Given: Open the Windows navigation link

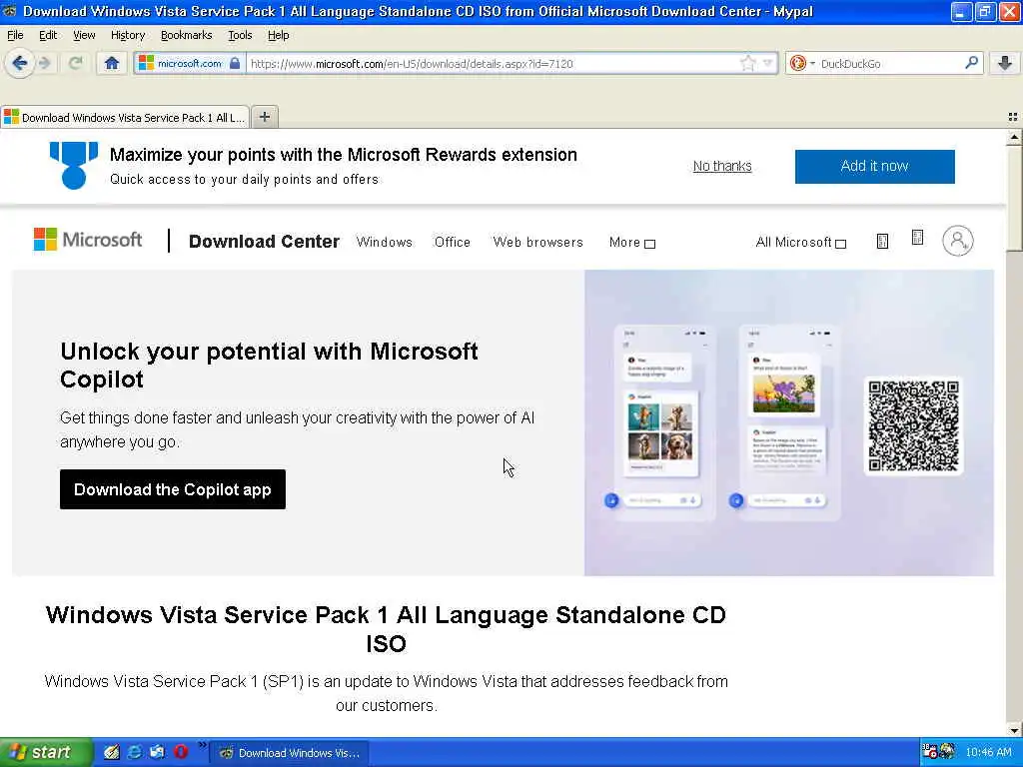Looking at the screenshot, I should pyautogui.click(x=385, y=242).
